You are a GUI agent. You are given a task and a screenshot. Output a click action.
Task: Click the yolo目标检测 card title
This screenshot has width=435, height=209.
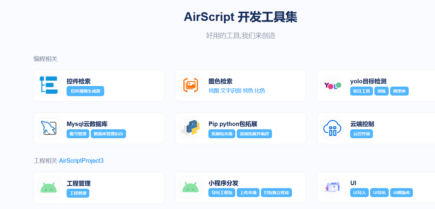pos(368,81)
